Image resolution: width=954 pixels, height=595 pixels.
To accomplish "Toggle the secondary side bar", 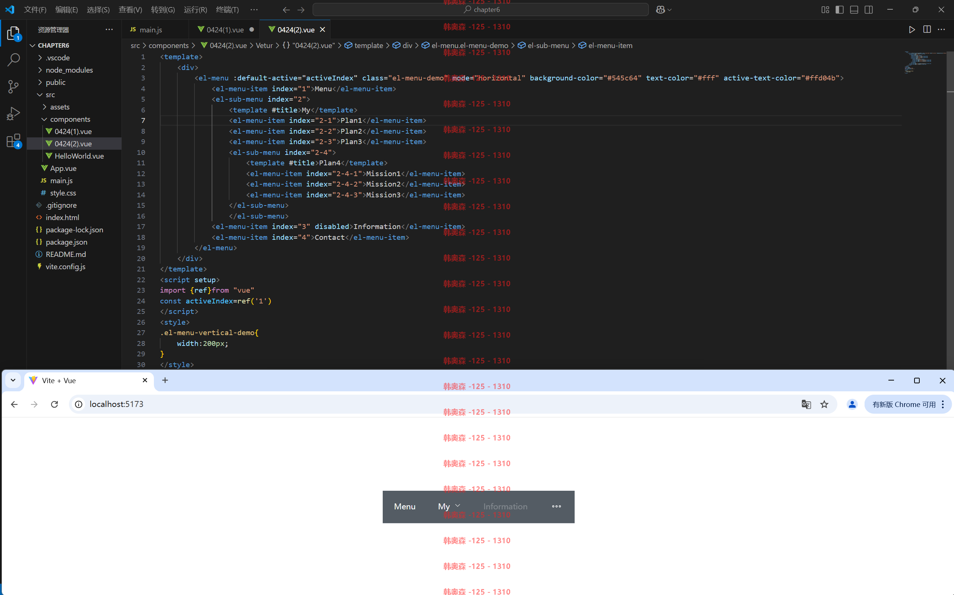I will tap(869, 10).
